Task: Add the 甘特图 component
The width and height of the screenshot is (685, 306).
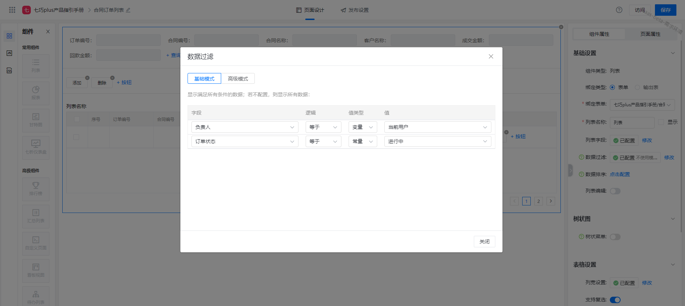Action: 36,120
